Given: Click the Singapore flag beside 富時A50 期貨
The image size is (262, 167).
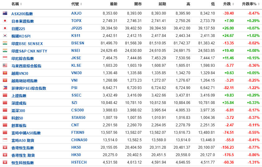Looking at the screenshot, I should point(5,140).
